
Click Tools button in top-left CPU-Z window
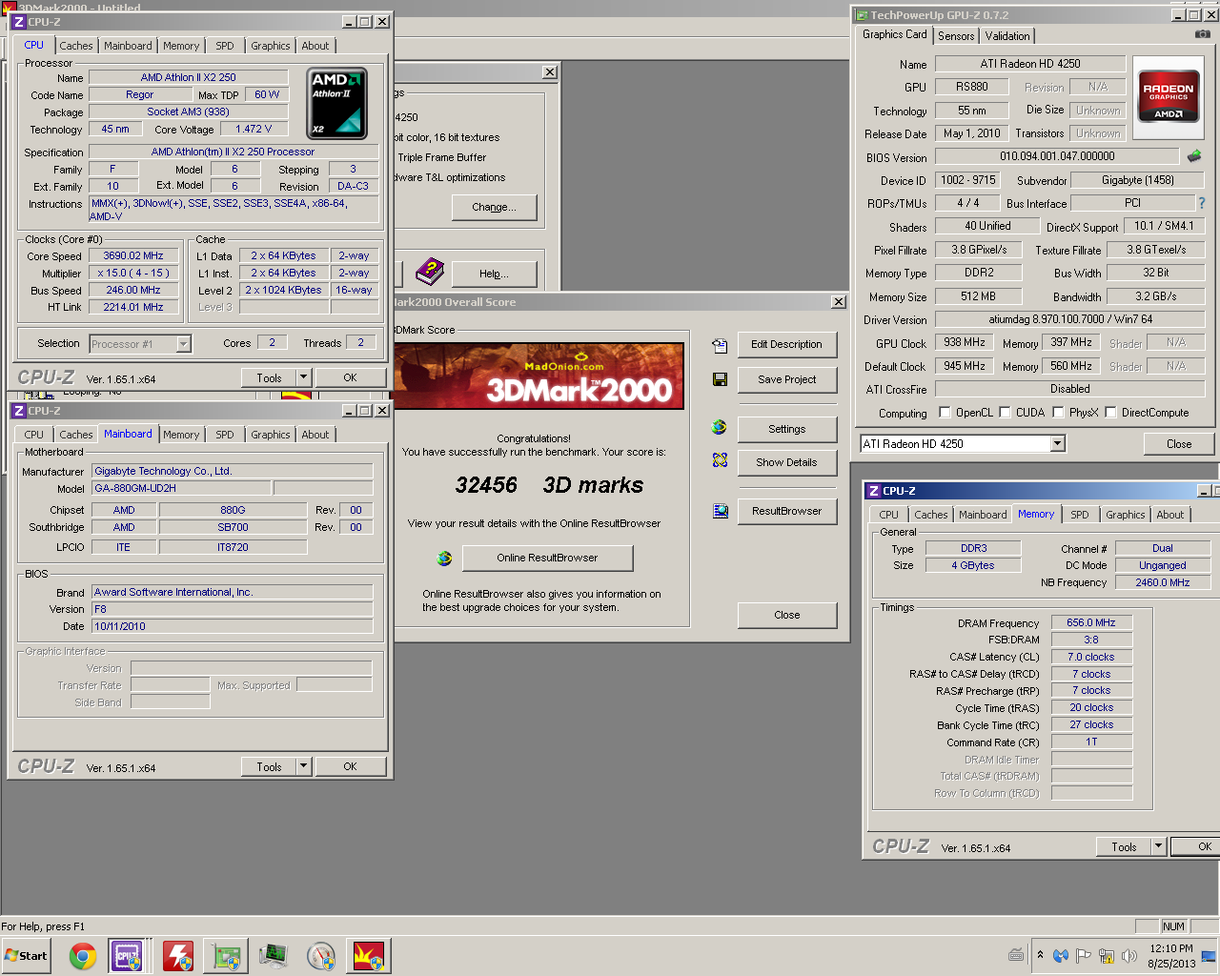(269, 377)
